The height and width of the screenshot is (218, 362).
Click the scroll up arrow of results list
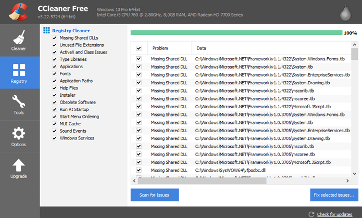[x=355, y=45]
